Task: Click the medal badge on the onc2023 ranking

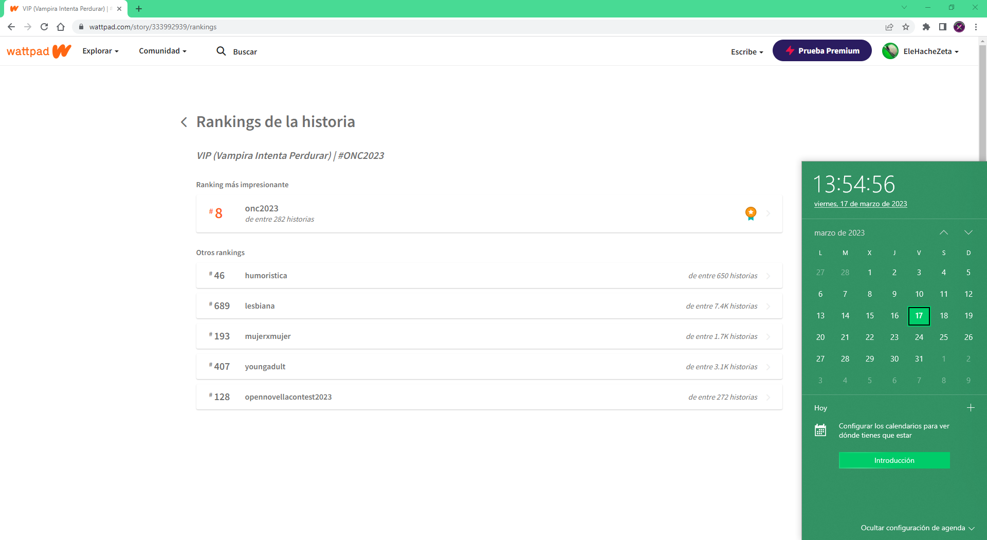Action: 751,213
